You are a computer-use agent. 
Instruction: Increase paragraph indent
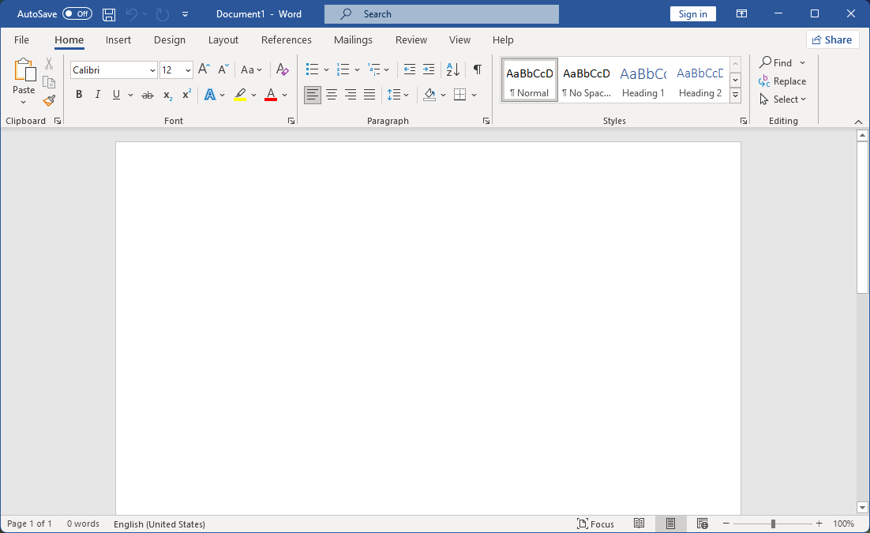click(x=429, y=69)
